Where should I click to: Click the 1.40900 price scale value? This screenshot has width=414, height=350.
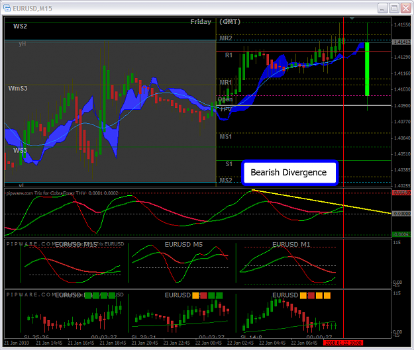tap(402, 105)
